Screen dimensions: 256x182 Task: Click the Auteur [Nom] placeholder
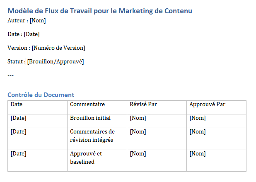click(38, 21)
